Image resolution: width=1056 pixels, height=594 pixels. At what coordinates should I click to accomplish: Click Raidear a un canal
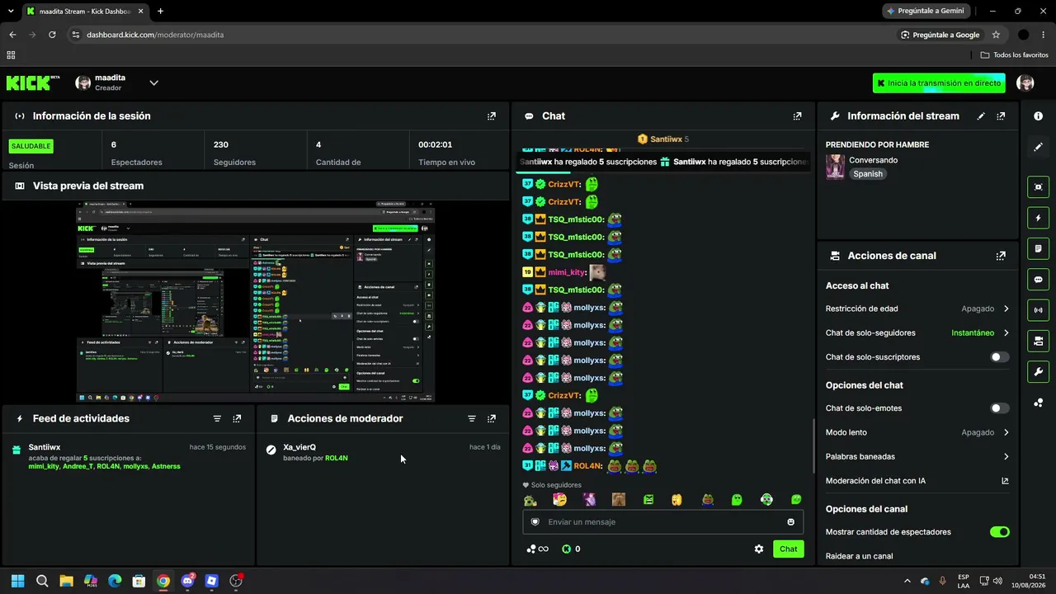click(x=859, y=556)
